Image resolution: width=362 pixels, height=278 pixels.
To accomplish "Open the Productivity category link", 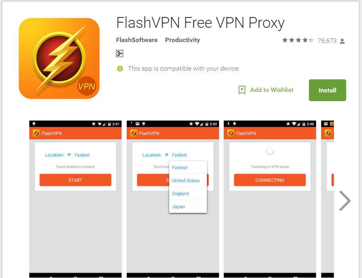I will coord(182,40).
